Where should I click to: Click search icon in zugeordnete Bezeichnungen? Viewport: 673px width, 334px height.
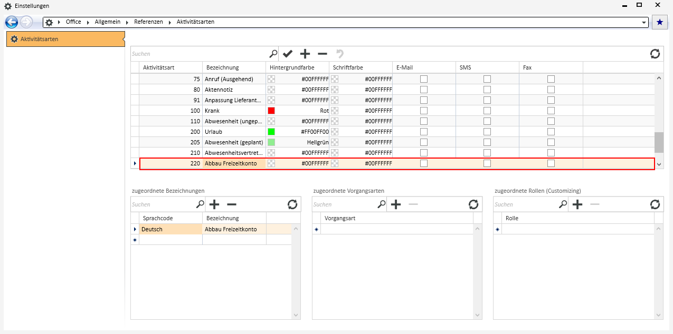coord(200,204)
